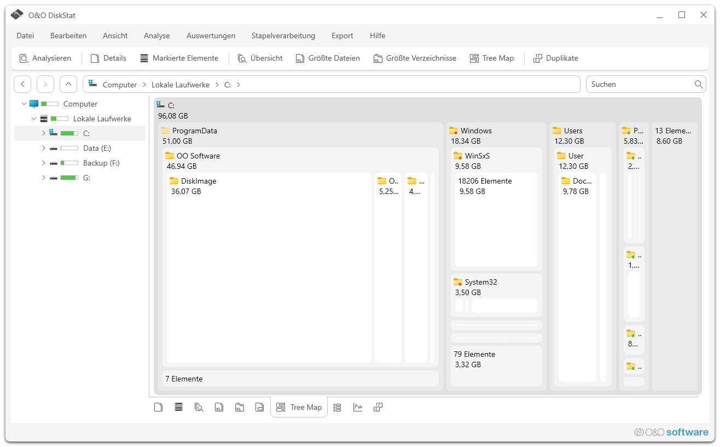The height and width of the screenshot is (447, 720).
Task: Switch to bottom stacked-lines marked elements tab
Action: 178,407
